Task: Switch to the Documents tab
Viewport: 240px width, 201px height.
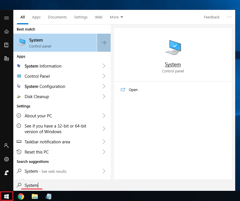Action: 57,17
